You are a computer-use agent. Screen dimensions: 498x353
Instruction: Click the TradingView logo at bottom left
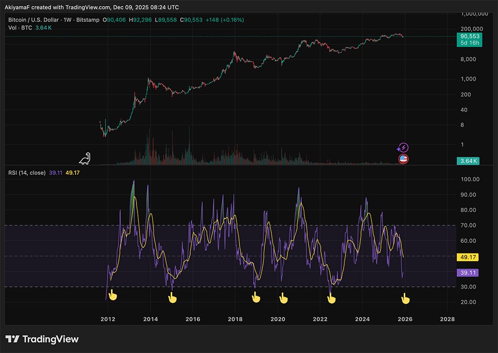click(42, 339)
